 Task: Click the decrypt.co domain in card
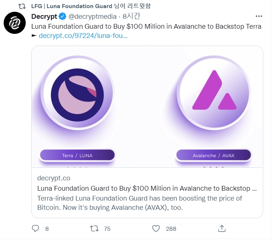click(54, 178)
